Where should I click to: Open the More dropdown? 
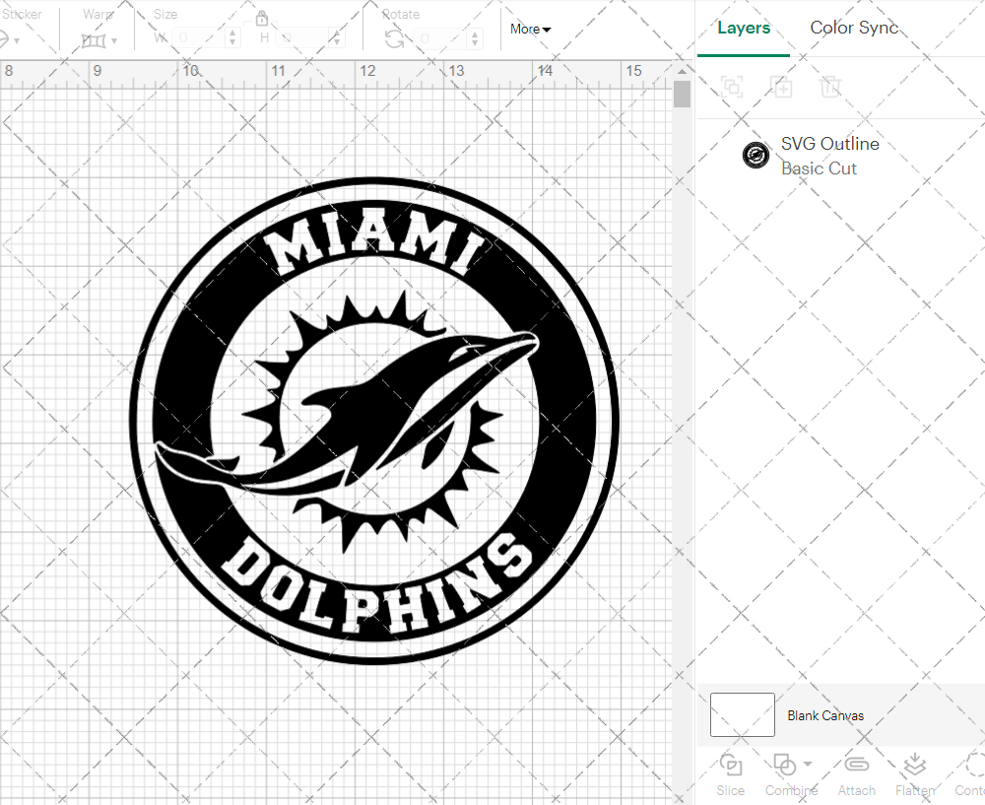(x=529, y=30)
